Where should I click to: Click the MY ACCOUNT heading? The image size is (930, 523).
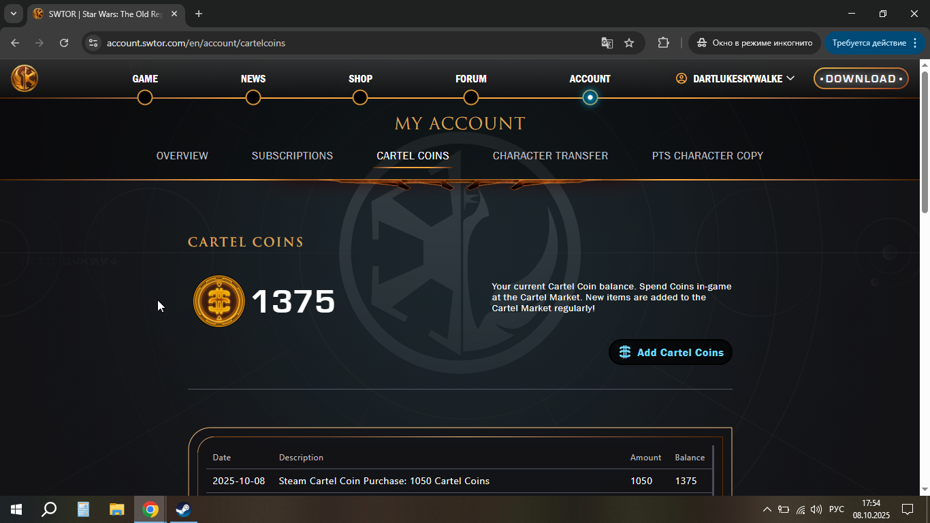point(460,123)
